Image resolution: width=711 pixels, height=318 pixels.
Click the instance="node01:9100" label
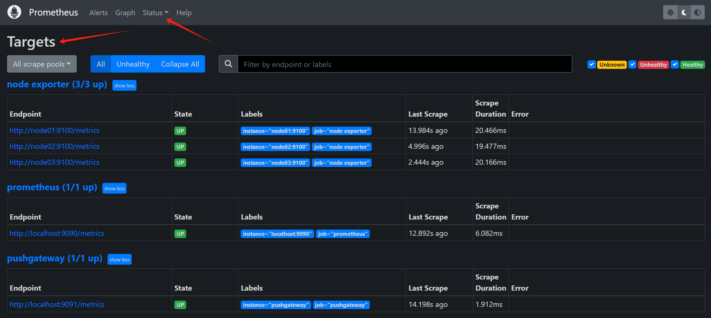coord(275,131)
